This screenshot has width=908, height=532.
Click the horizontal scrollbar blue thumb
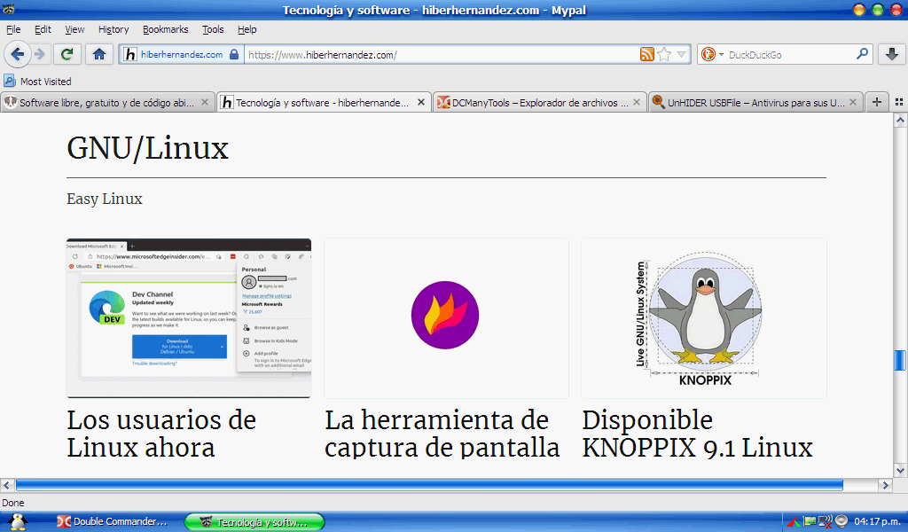pos(429,485)
